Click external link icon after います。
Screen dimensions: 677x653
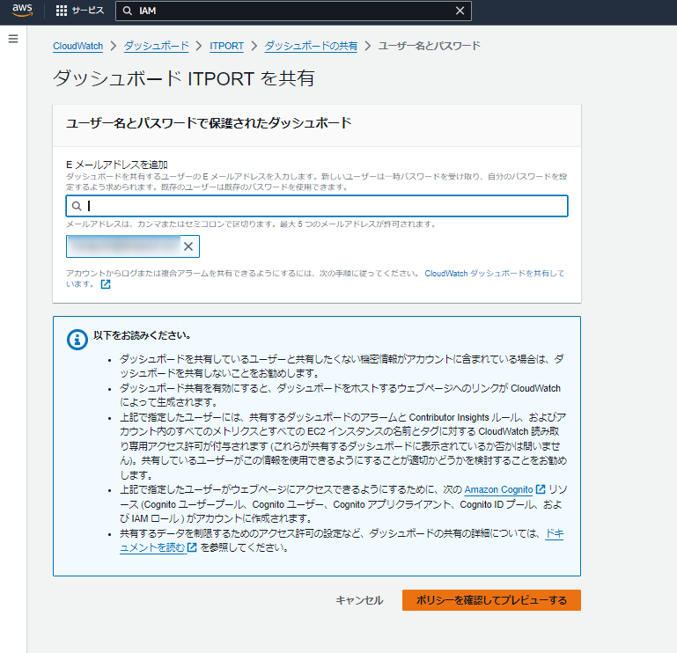(x=106, y=284)
